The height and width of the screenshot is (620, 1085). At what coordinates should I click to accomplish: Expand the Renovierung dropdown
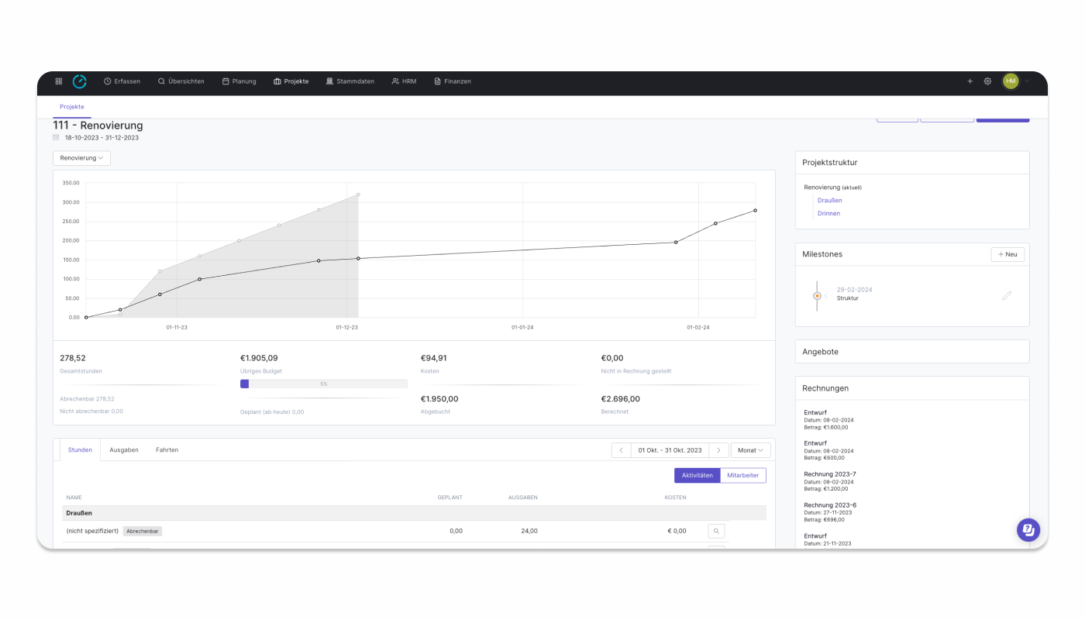pos(81,158)
